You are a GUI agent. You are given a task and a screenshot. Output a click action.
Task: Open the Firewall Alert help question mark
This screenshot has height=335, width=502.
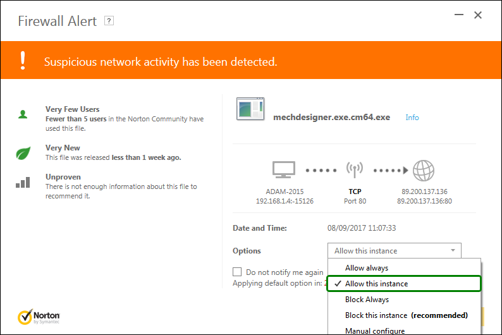[109, 21]
